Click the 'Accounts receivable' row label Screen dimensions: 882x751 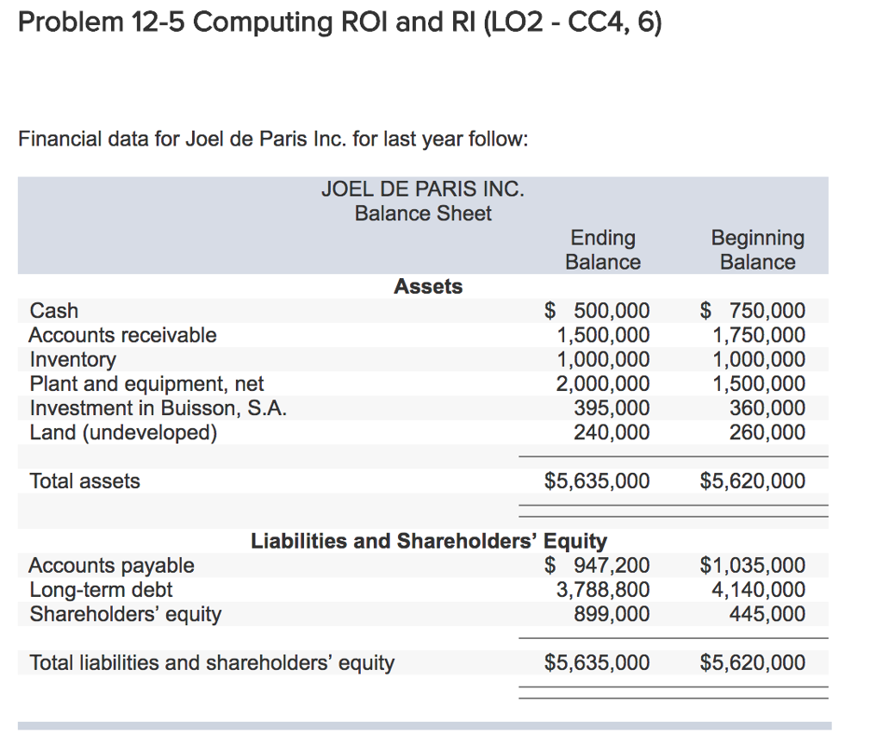[122, 335]
